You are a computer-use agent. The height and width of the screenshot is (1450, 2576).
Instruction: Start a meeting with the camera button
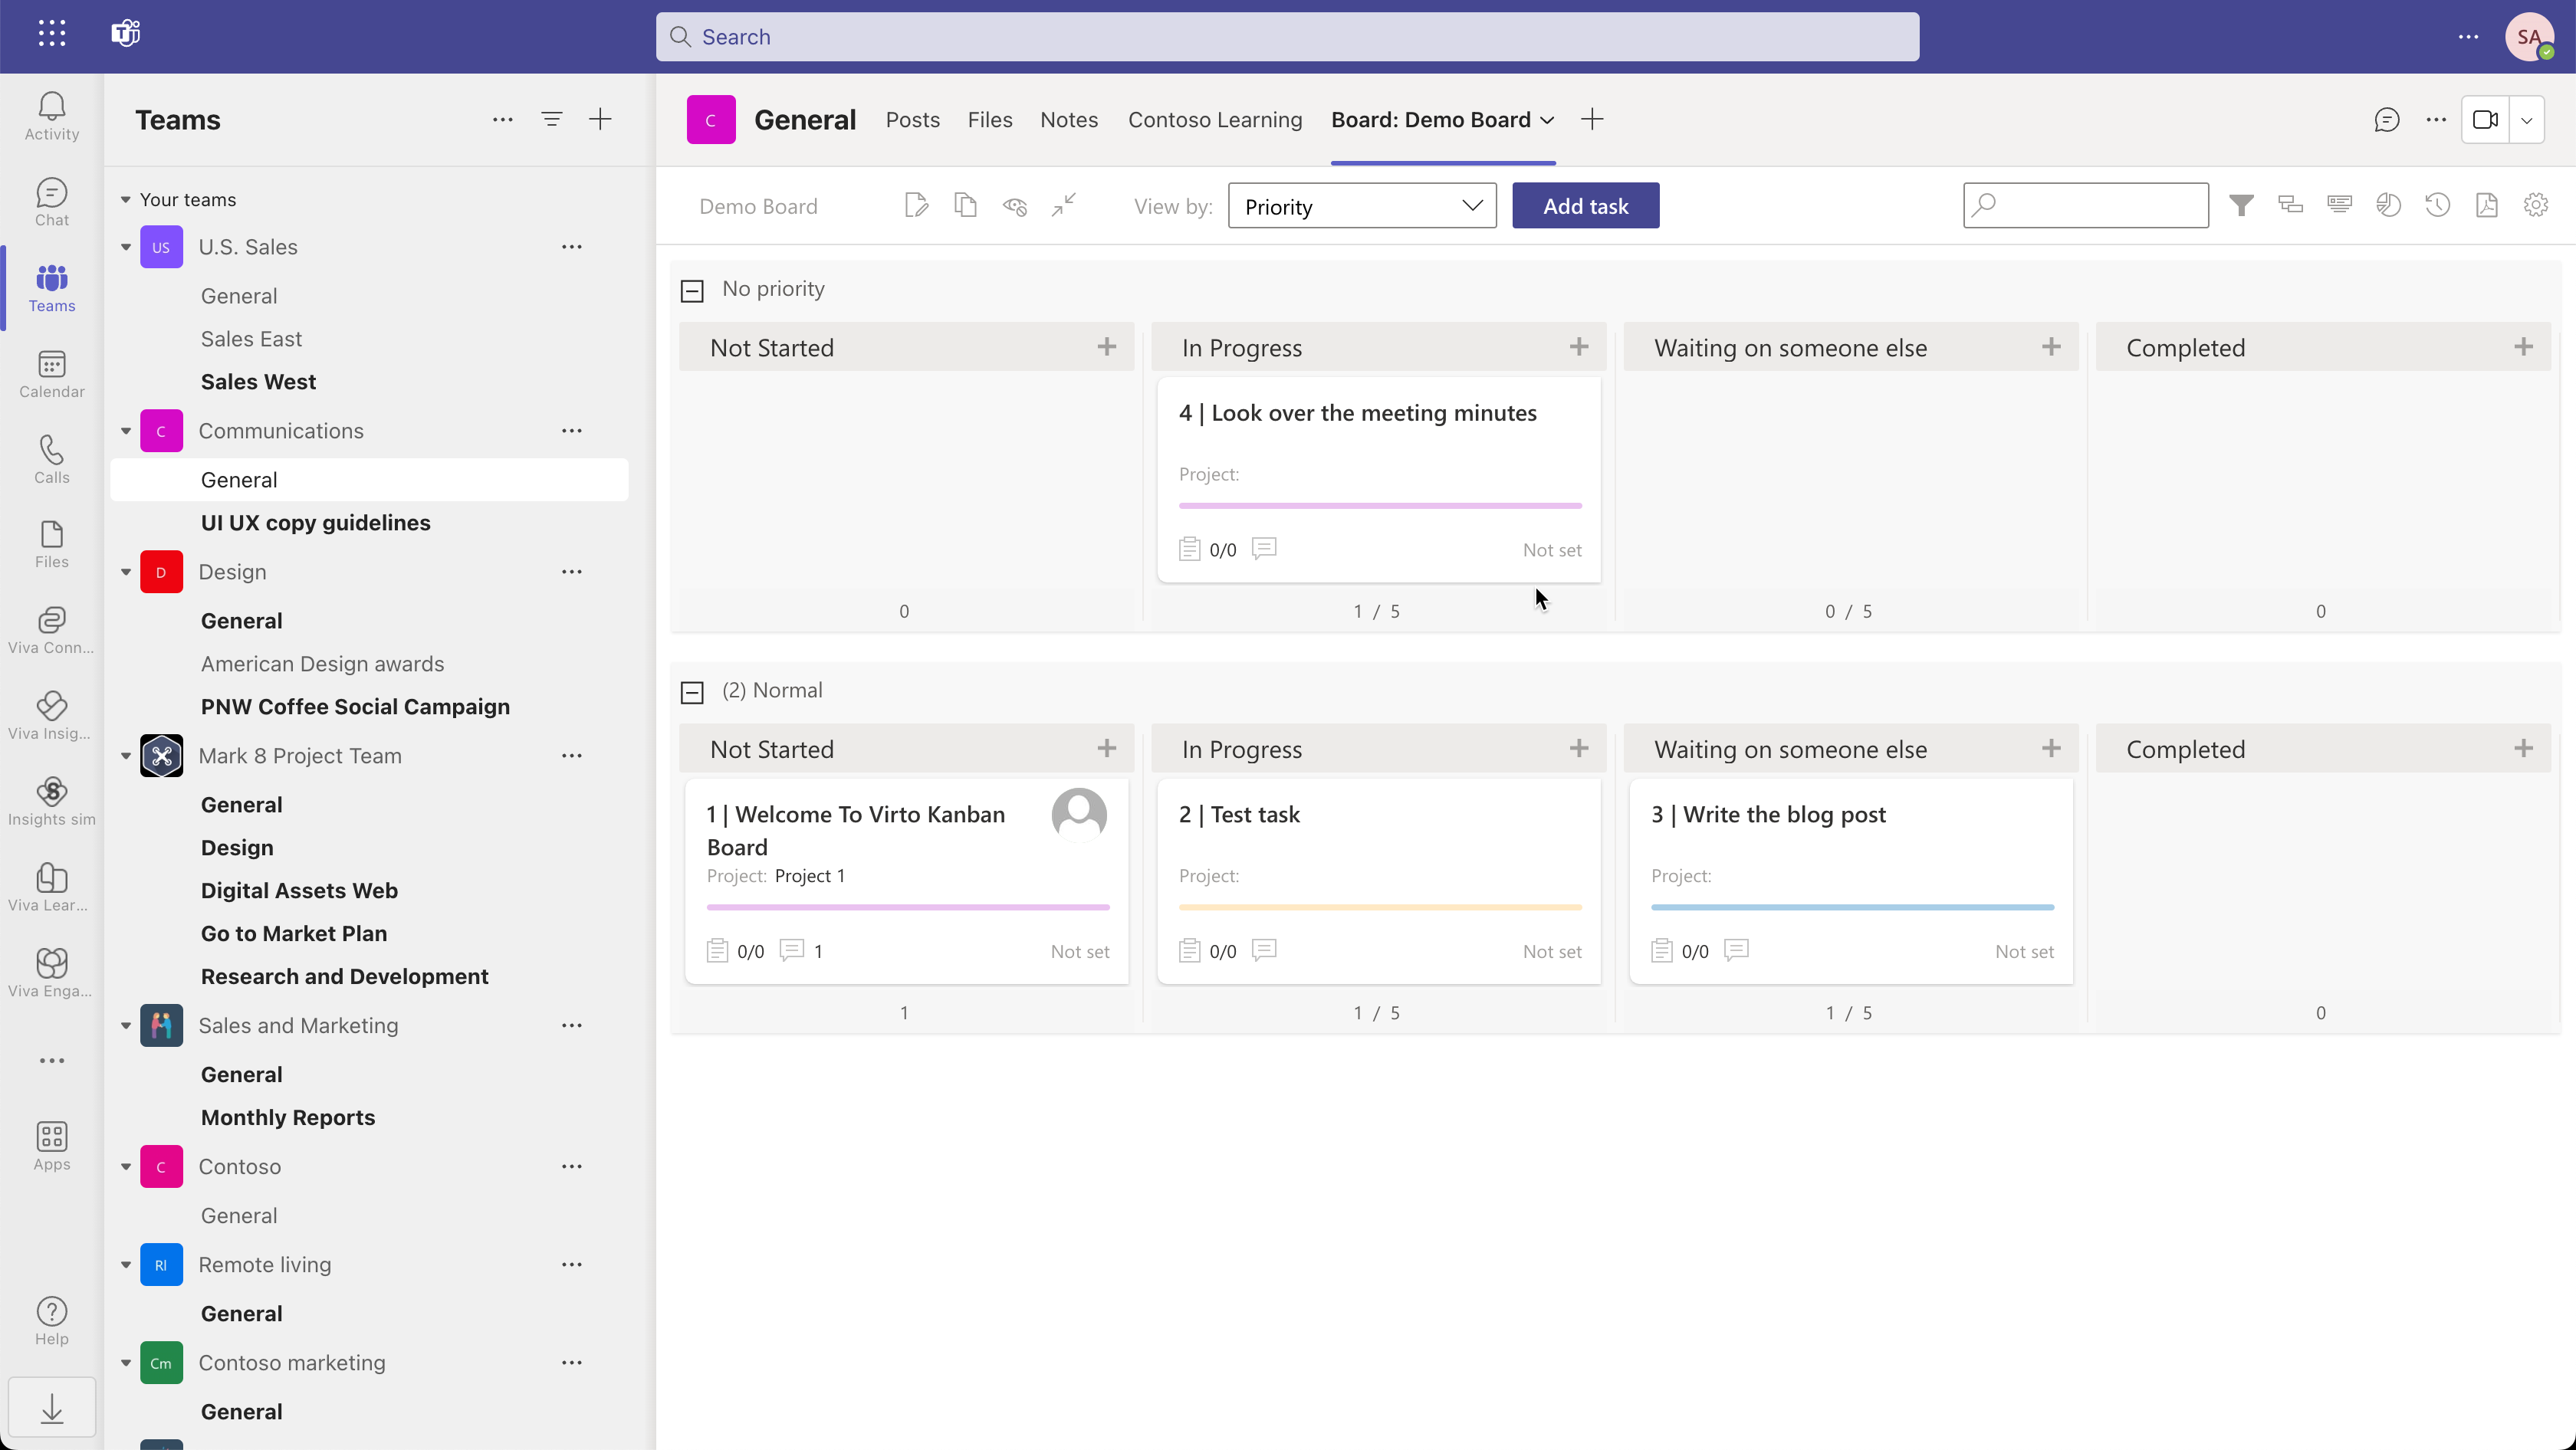click(x=2485, y=120)
